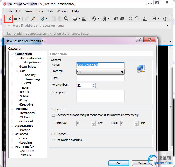
Task: Click the address bar dropdown arrow
Action: click(x=167, y=26)
